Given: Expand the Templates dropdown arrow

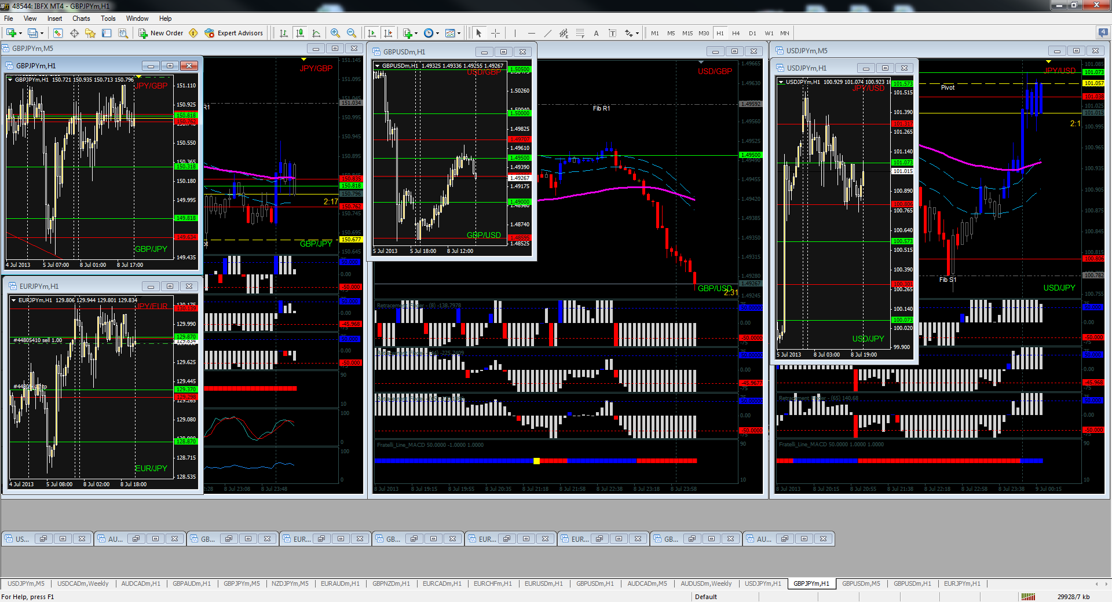Looking at the screenshot, I should coord(459,33).
